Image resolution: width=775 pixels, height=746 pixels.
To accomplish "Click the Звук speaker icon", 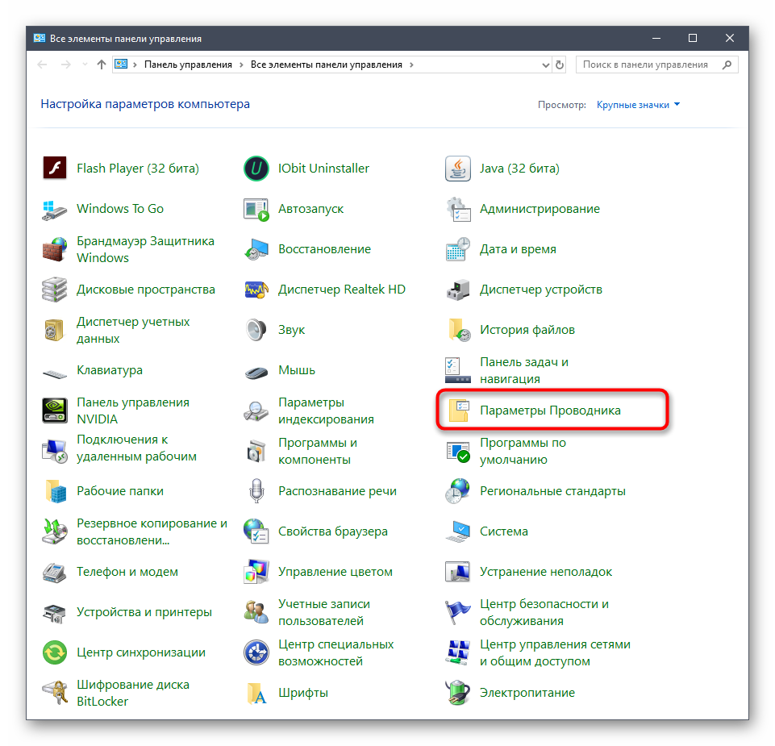I will pyautogui.click(x=256, y=330).
